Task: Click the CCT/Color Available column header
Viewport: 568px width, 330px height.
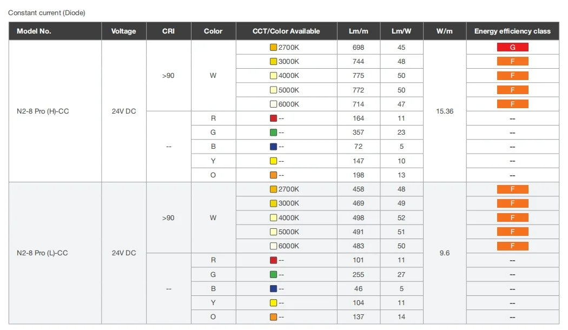Action: [286, 31]
